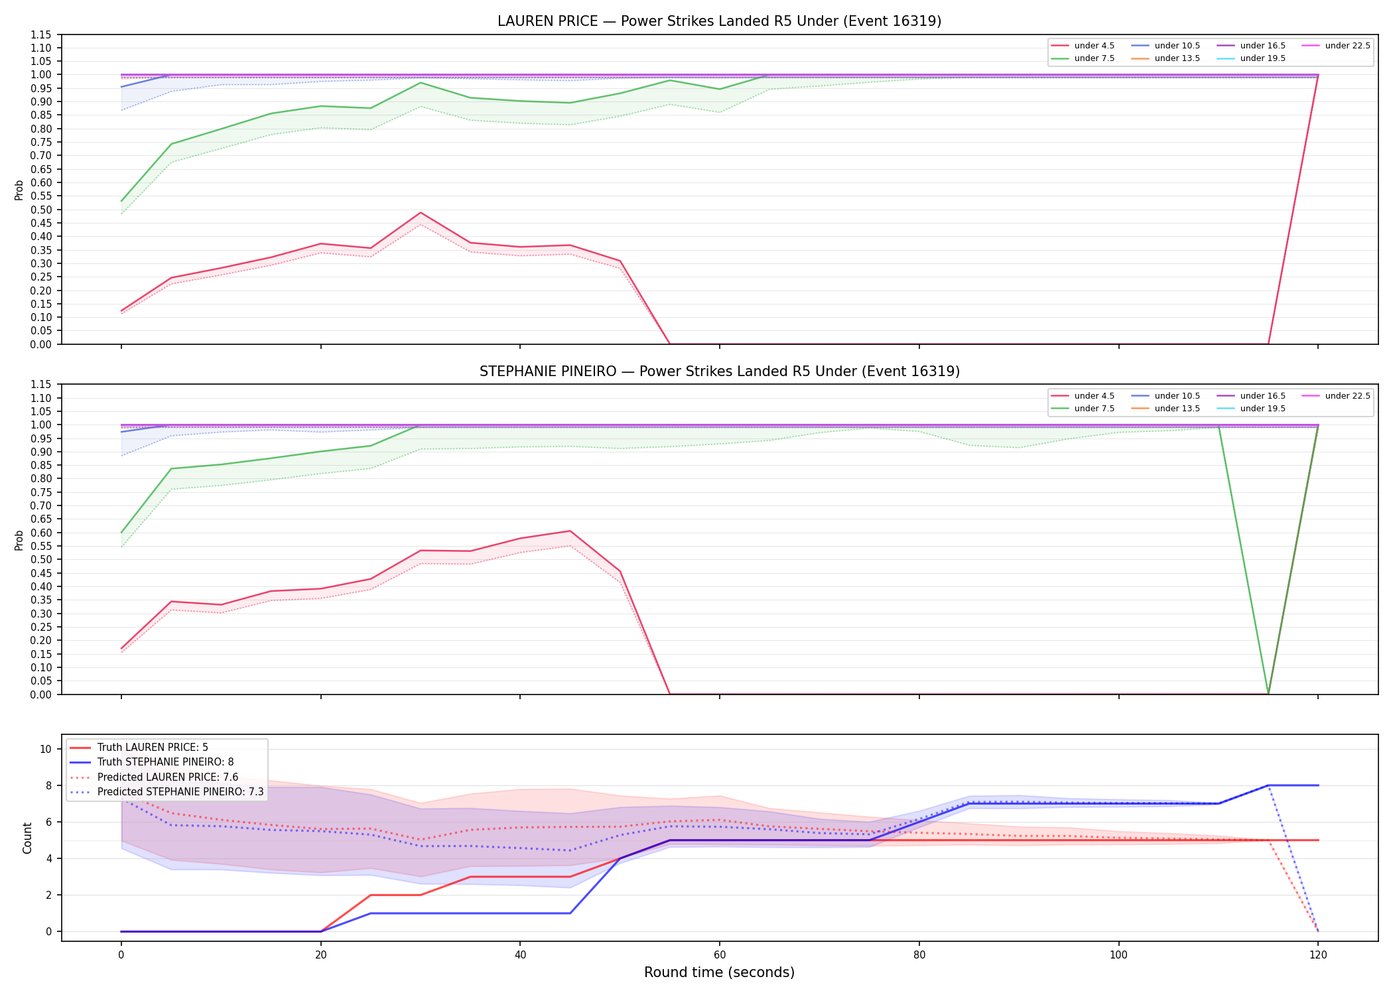Click the '20' tick on the round time axis

321,955
